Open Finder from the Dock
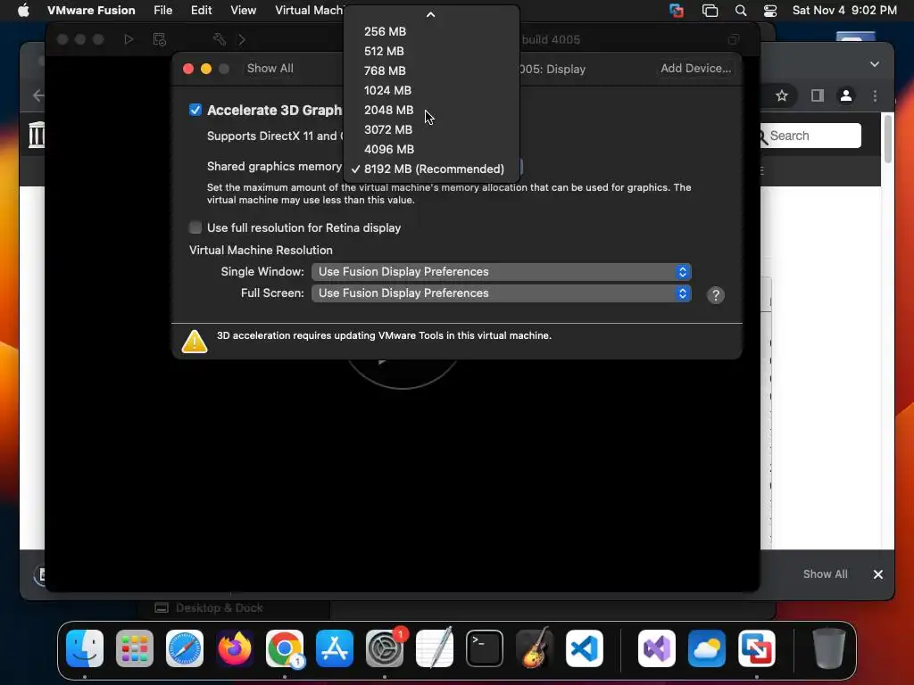 point(85,648)
